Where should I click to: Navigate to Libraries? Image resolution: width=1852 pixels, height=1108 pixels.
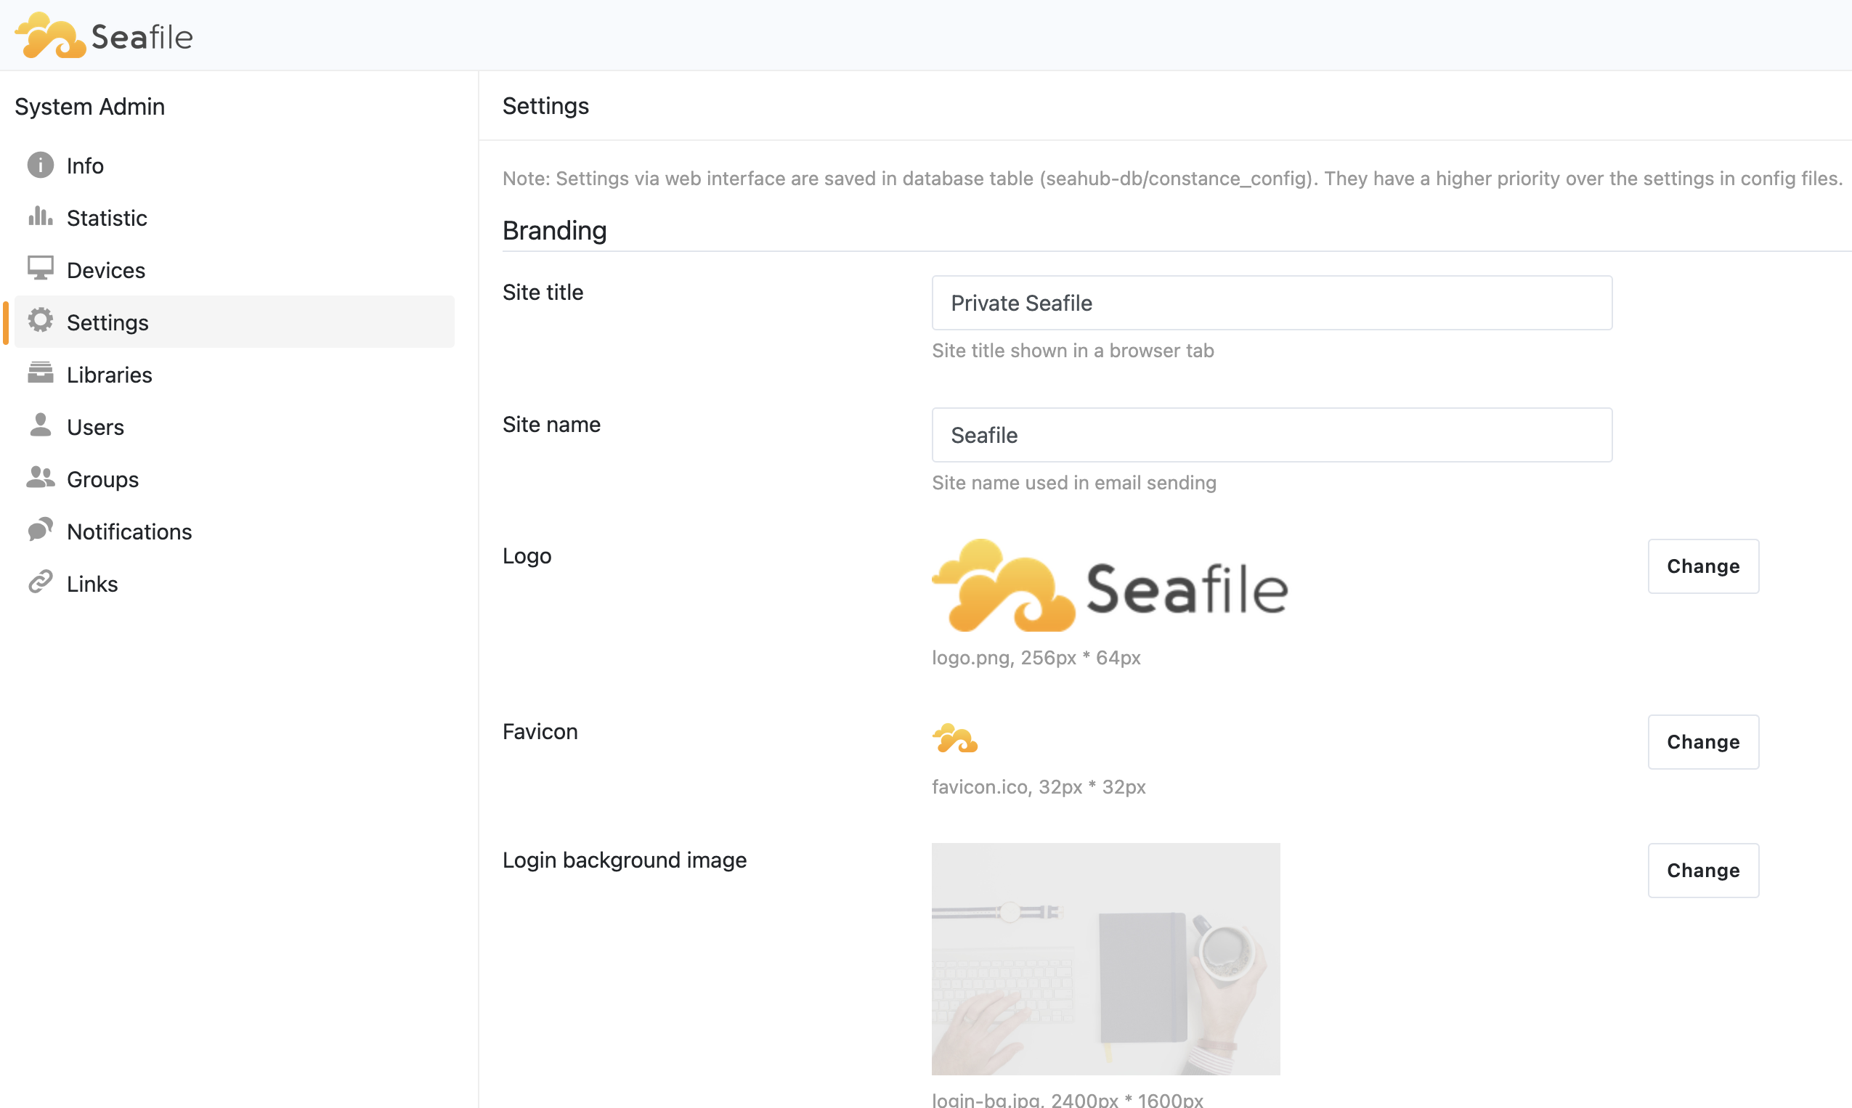(x=235, y=374)
